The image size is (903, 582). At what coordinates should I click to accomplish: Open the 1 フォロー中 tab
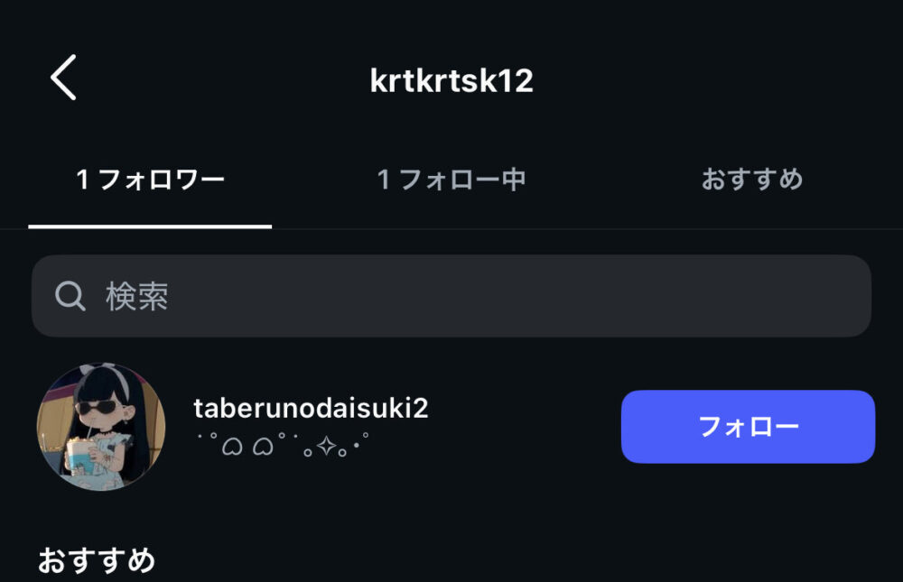451,180
